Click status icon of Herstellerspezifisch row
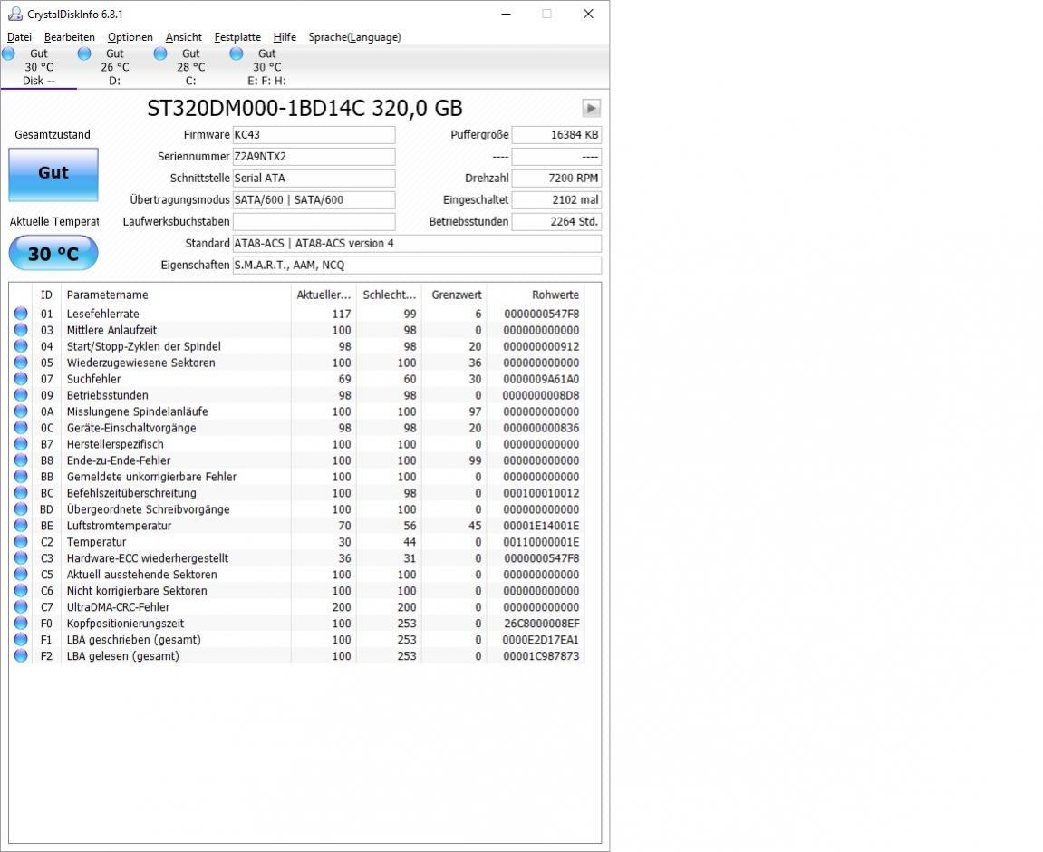This screenshot has width=1043, height=852. (x=21, y=443)
